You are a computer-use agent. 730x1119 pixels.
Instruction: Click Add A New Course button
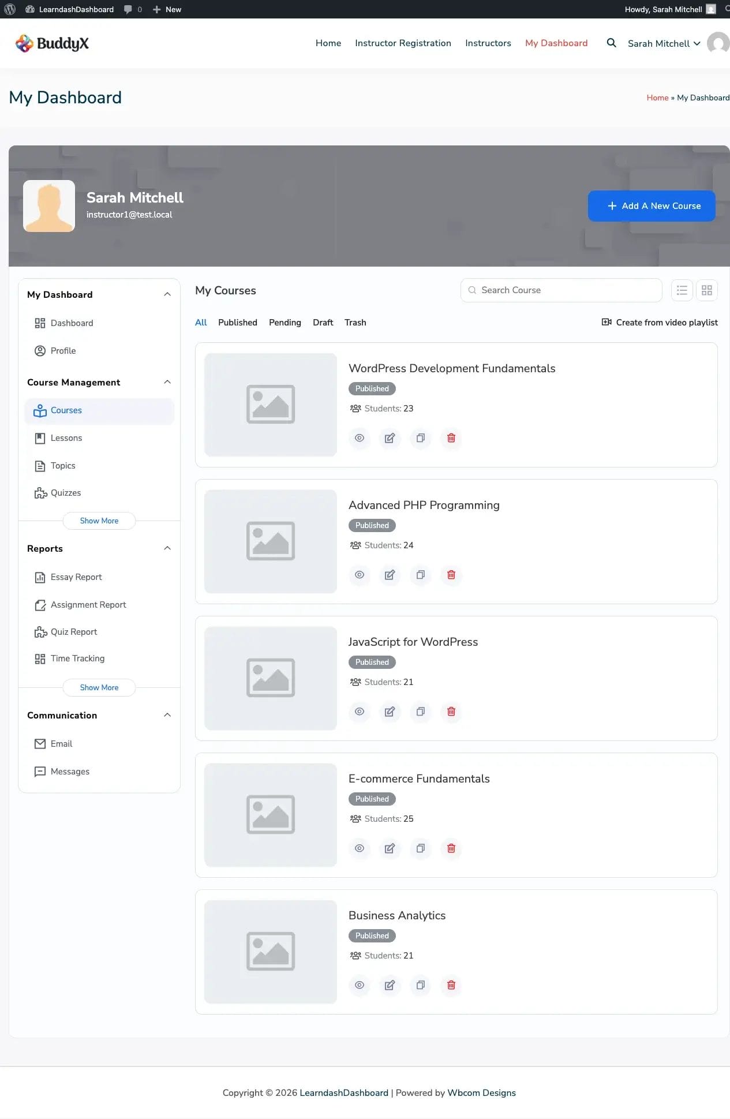click(x=652, y=206)
